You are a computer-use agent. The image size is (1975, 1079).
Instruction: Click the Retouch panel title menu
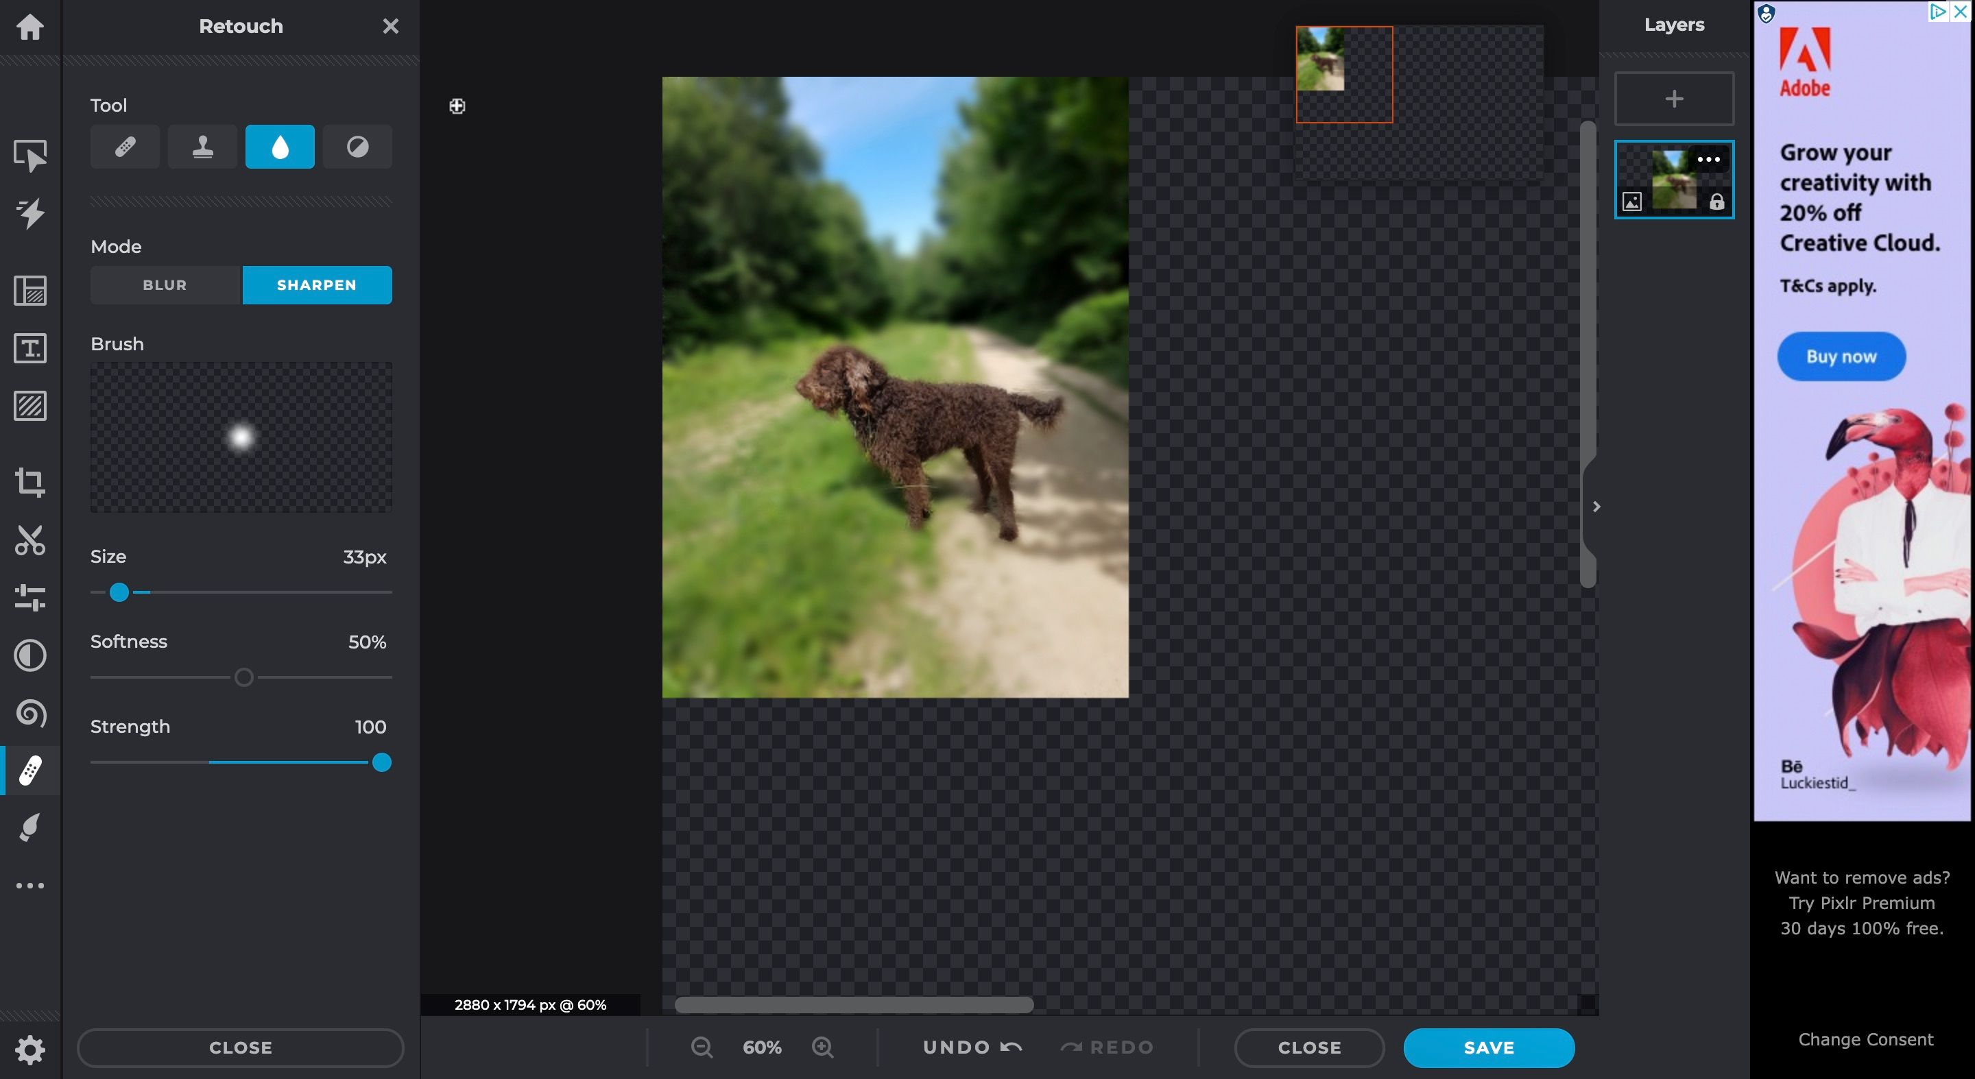point(241,25)
